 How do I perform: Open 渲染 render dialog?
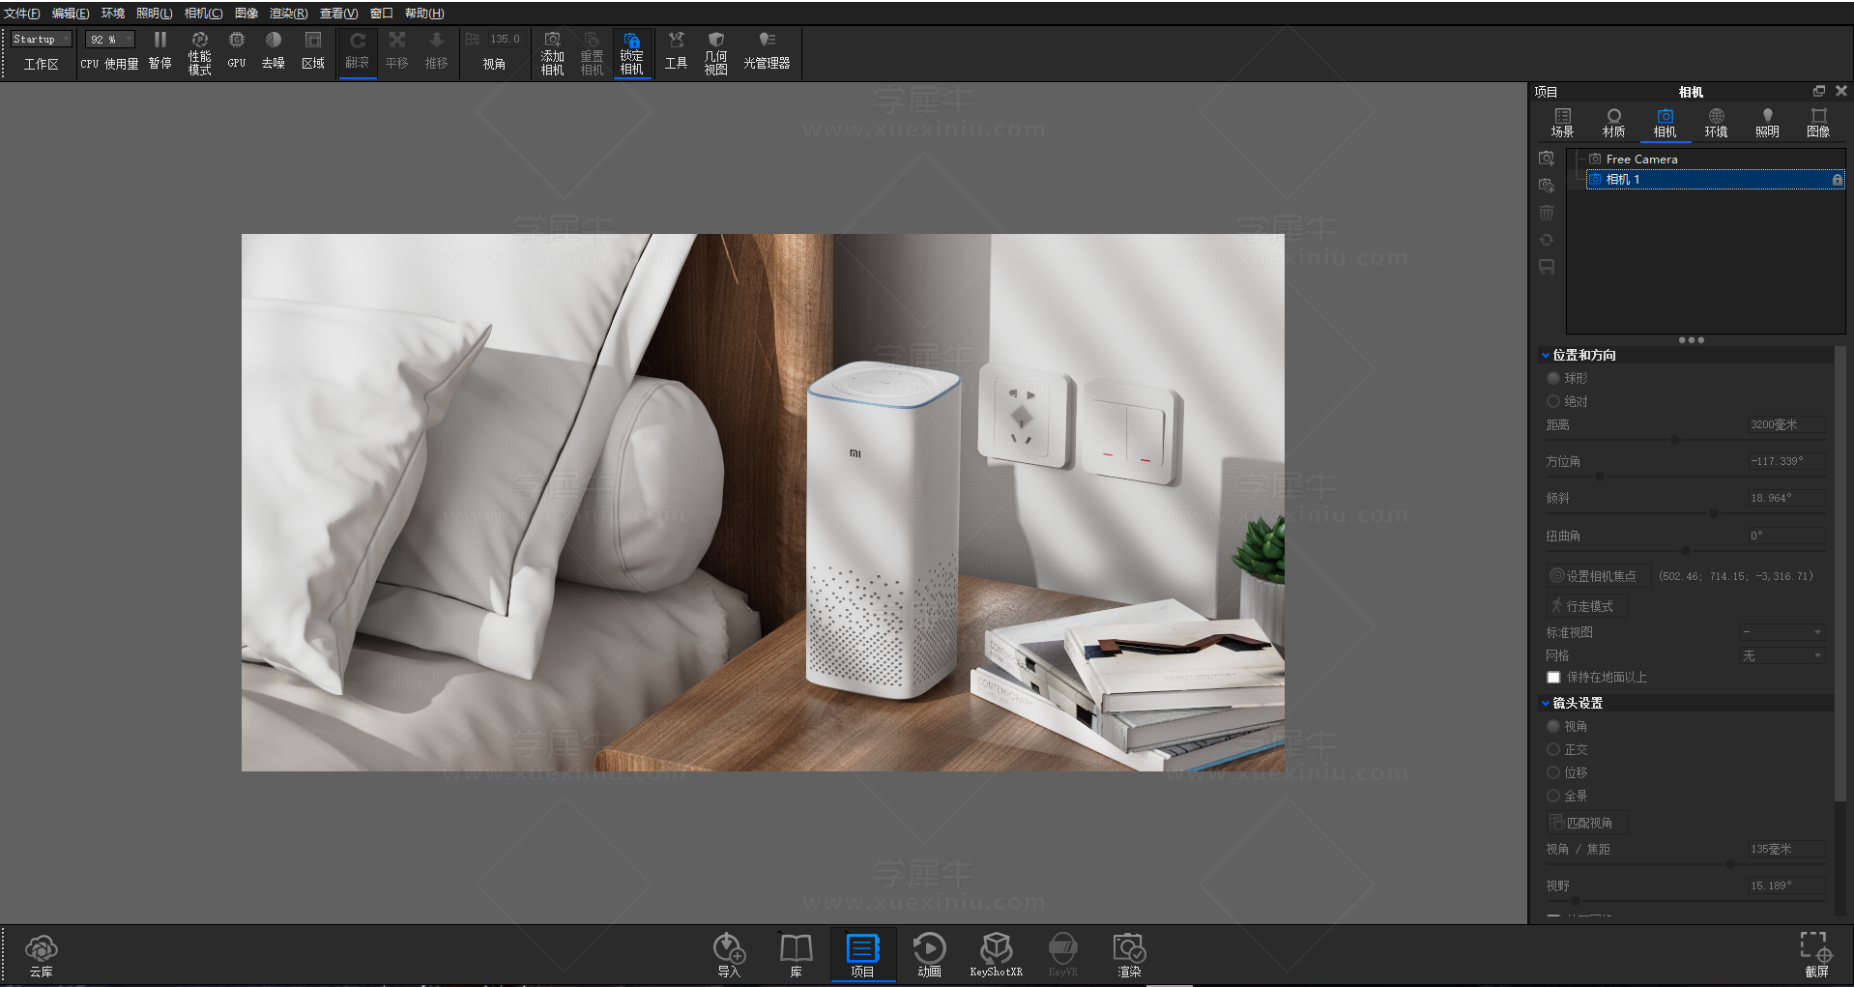coord(1129,955)
